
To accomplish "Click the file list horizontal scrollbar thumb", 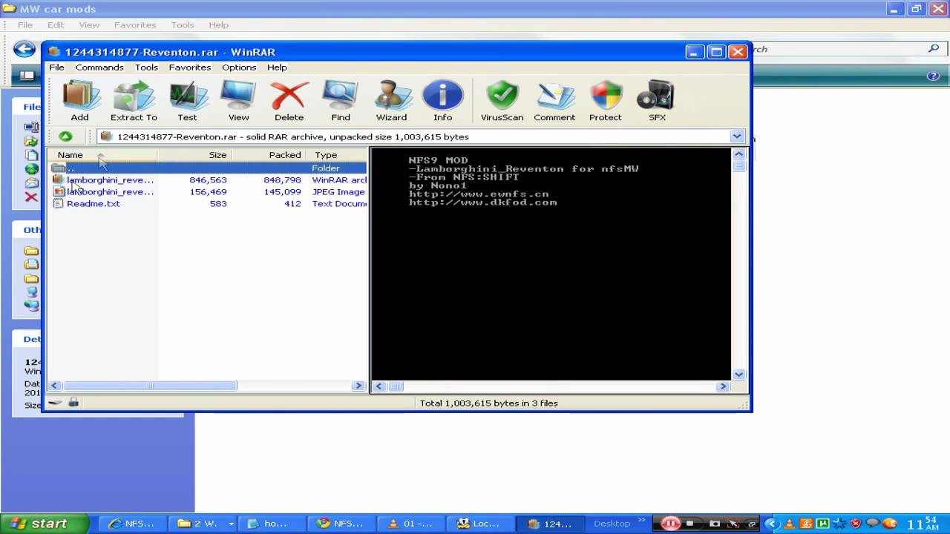I will (150, 386).
